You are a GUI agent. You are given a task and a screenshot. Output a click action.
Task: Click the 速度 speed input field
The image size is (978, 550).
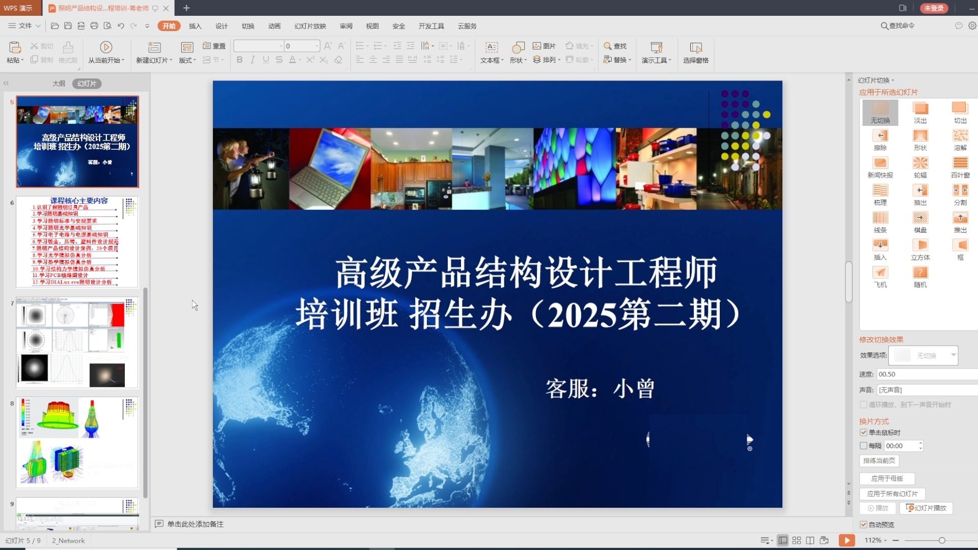point(927,374)
